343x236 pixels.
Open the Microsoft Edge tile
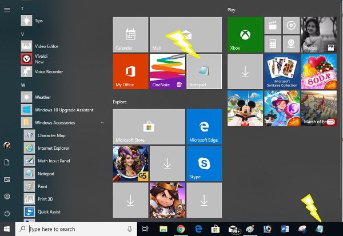[204, 127]
